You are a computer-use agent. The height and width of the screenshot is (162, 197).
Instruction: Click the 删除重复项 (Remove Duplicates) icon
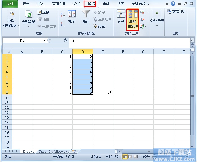click(133, 20)
